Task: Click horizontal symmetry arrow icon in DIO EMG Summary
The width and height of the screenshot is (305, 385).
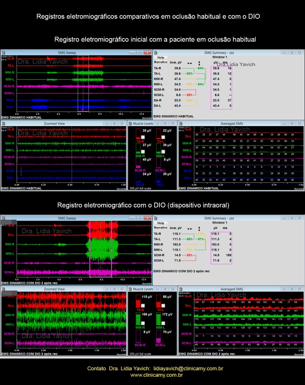Action: pos(189,228)
